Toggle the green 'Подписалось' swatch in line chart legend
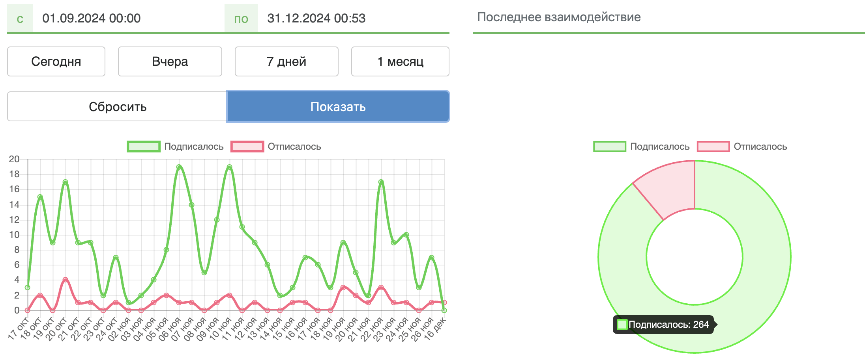Image resolution: width=865 pixels, height=360 pixels. click(x=144, y=147)
